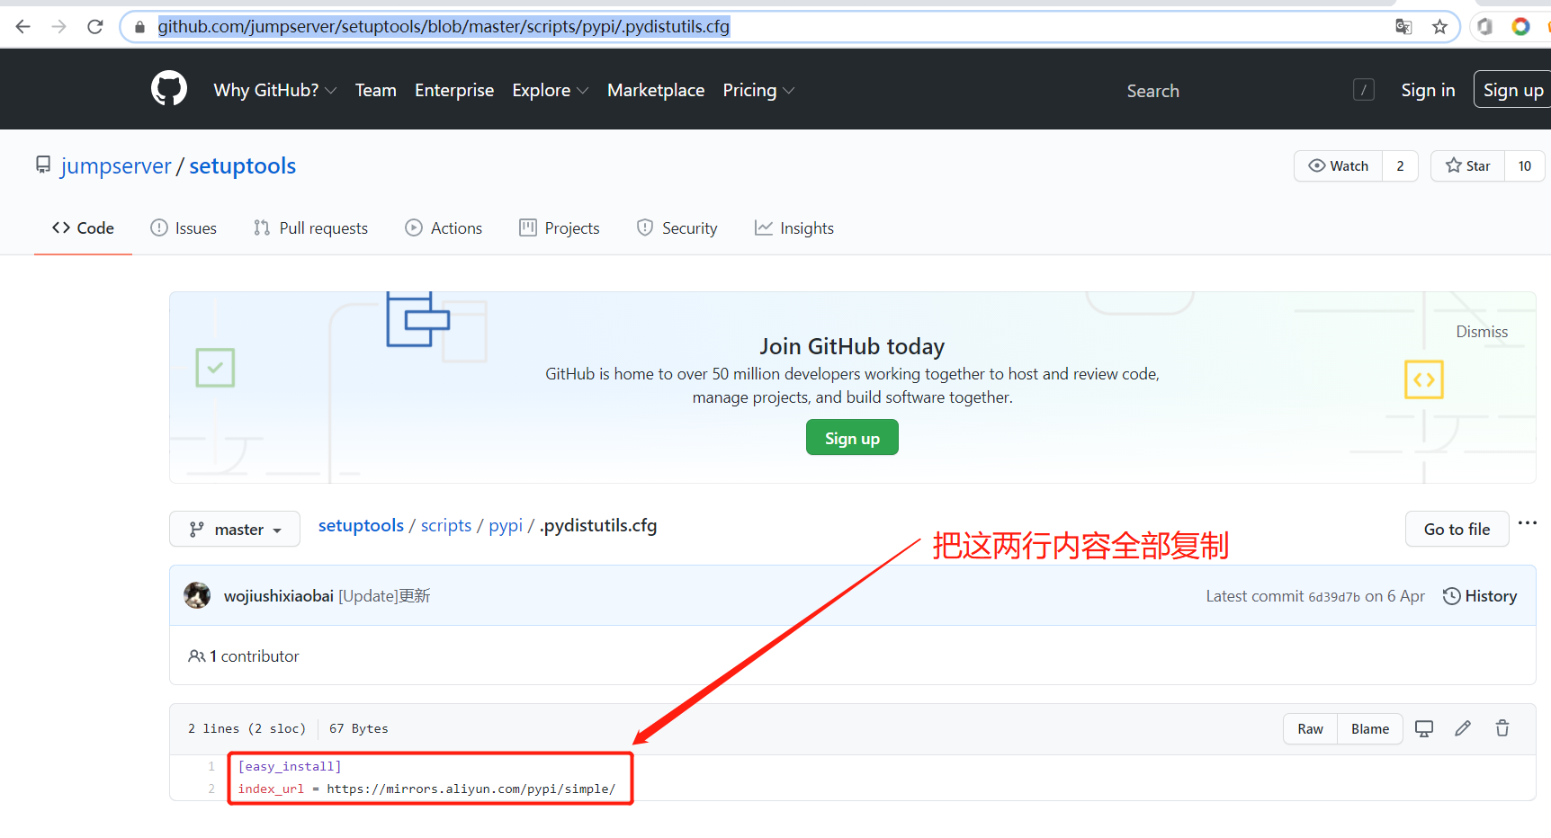Click the [easy_install] code line
1551x838 pixels.
(290, 766)
